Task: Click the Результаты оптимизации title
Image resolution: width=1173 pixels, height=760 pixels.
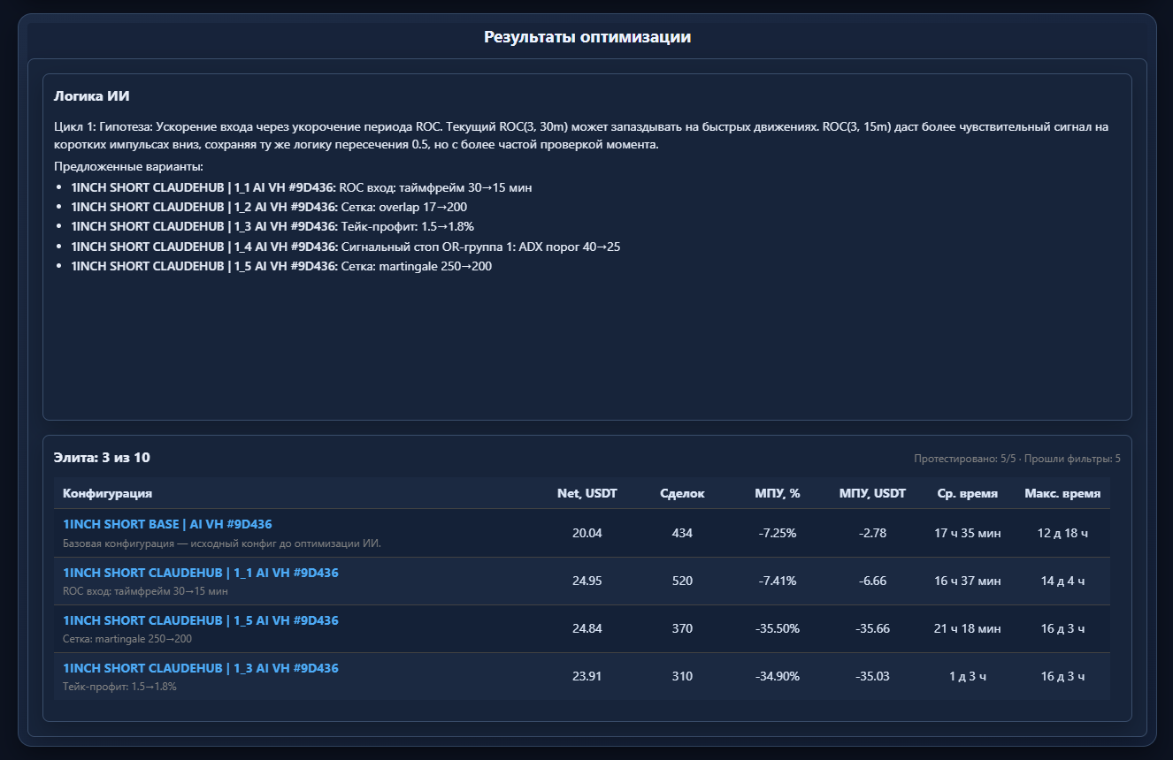Action: coord(587,37)
